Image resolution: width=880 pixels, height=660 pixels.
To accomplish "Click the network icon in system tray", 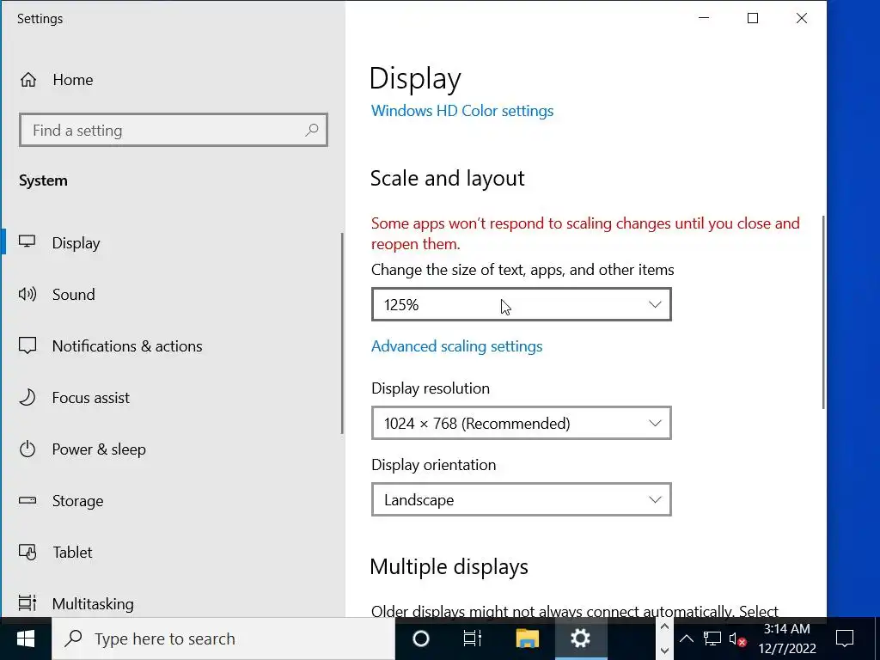I will [x=712, y=639].
